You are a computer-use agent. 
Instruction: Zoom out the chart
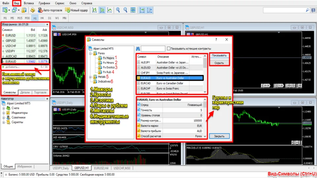pos(125,10)
